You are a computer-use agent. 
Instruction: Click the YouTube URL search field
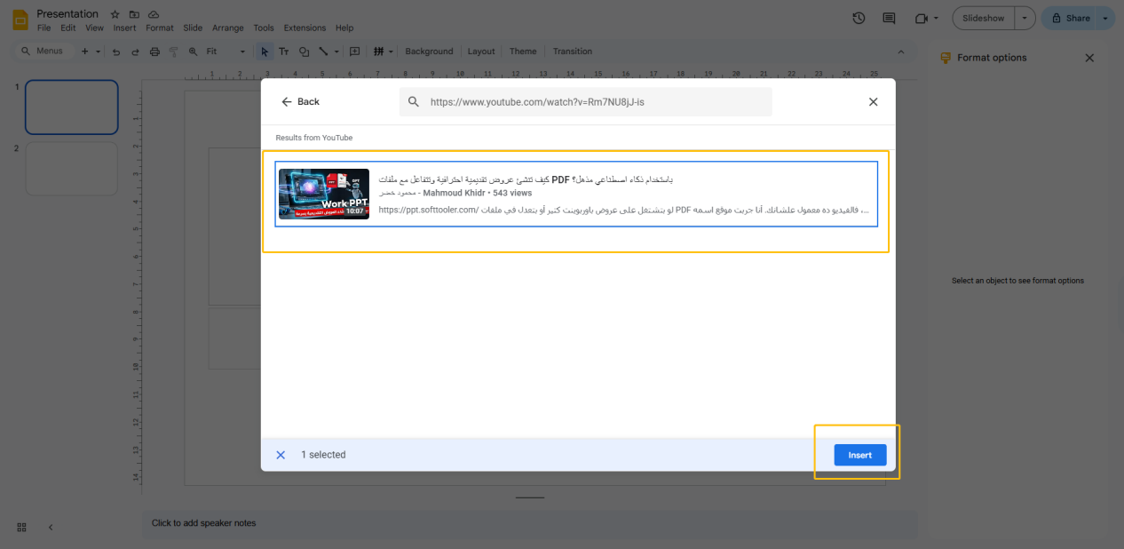click(595, 102)
